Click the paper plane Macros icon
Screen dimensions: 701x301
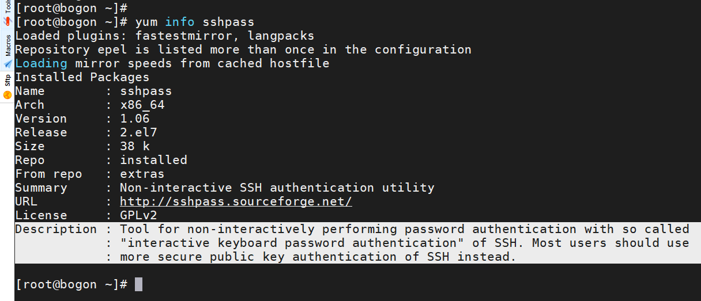[x=7, y=64]
